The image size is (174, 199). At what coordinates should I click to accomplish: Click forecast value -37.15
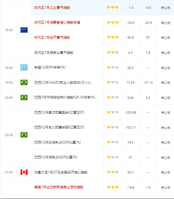[148, 83]
